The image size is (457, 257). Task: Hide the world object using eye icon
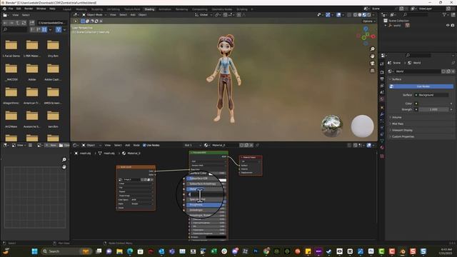[448, 26]
